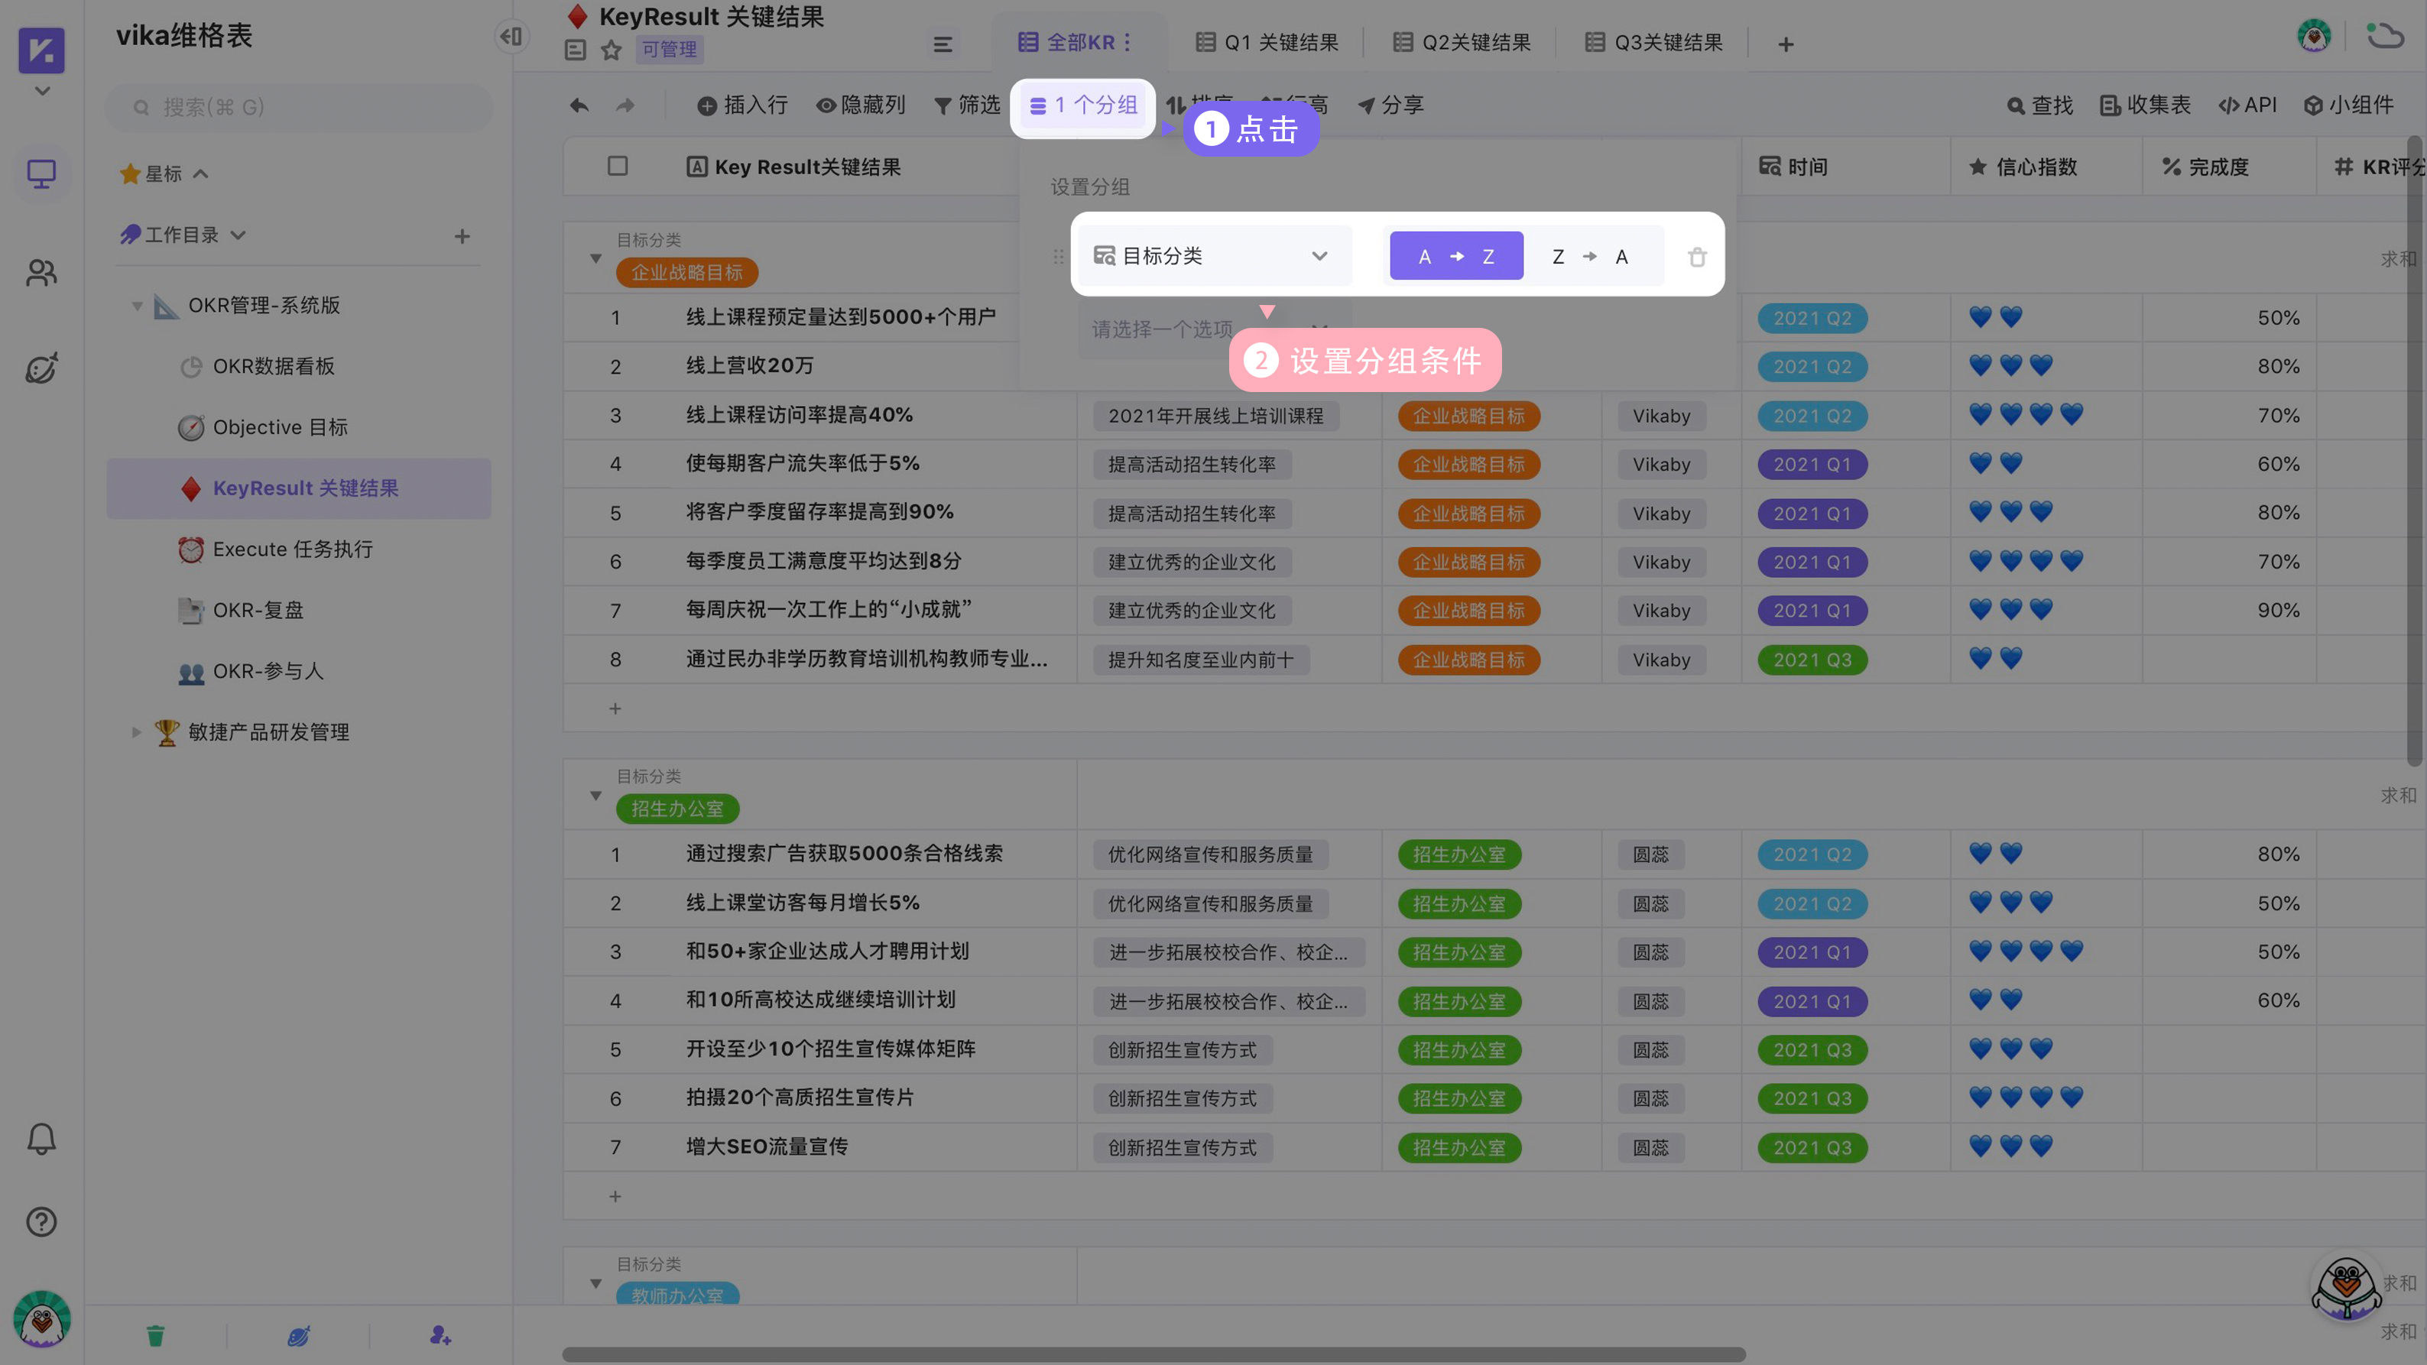Check the select-all checkbox in header row

click(619, 166)
